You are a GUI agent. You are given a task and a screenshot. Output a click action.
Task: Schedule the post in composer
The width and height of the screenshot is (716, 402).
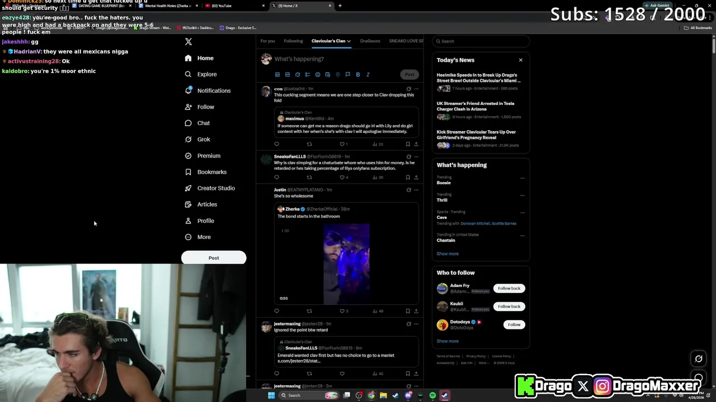coord(328,74)
